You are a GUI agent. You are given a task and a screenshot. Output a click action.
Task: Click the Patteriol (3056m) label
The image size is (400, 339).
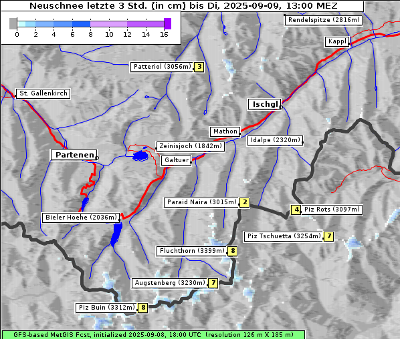[162, 67]
